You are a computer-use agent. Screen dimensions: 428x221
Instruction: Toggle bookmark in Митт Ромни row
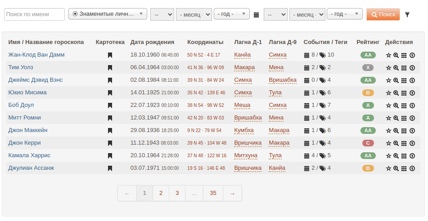[110, 118]
